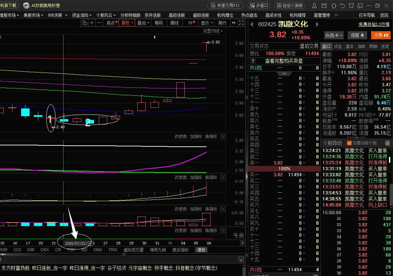
Task: Click the undo back arrow icon
Action: pos(342,5)
